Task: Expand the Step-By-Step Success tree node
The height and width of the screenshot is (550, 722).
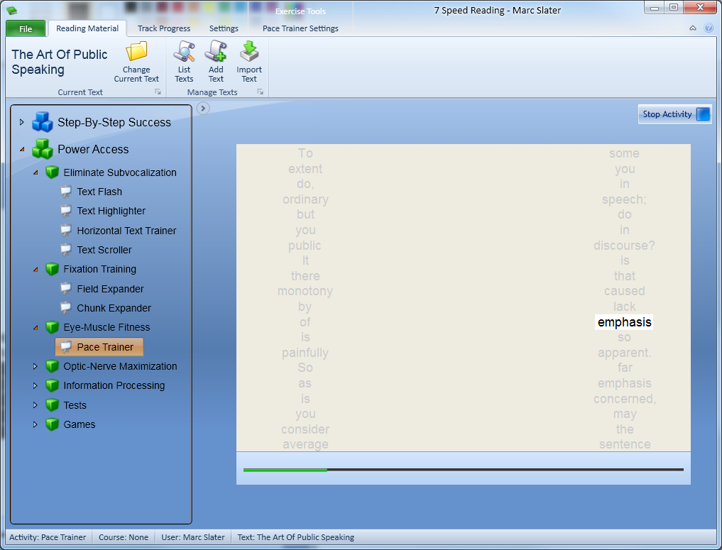Action: [21, 122]
